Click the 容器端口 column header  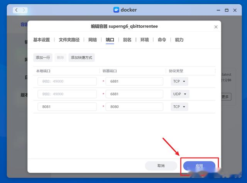coord(110,71)
